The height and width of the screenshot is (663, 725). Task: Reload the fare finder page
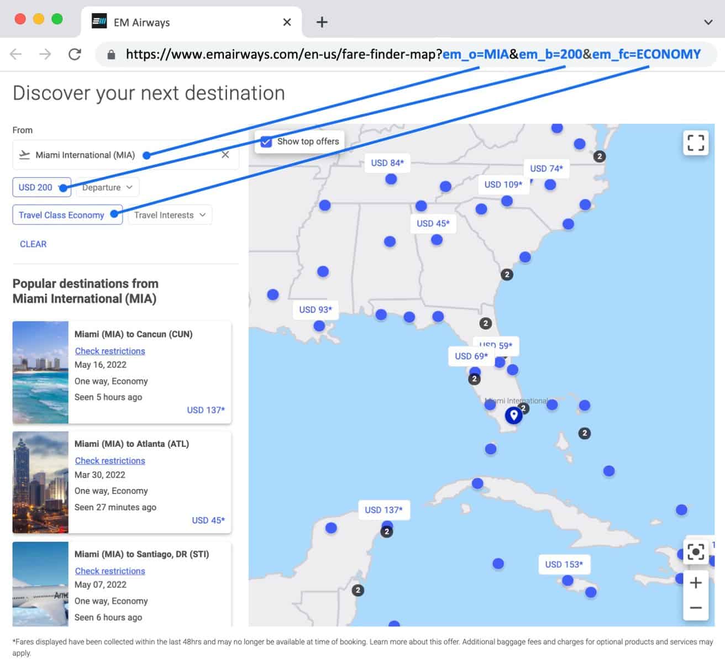pos(75,54)
